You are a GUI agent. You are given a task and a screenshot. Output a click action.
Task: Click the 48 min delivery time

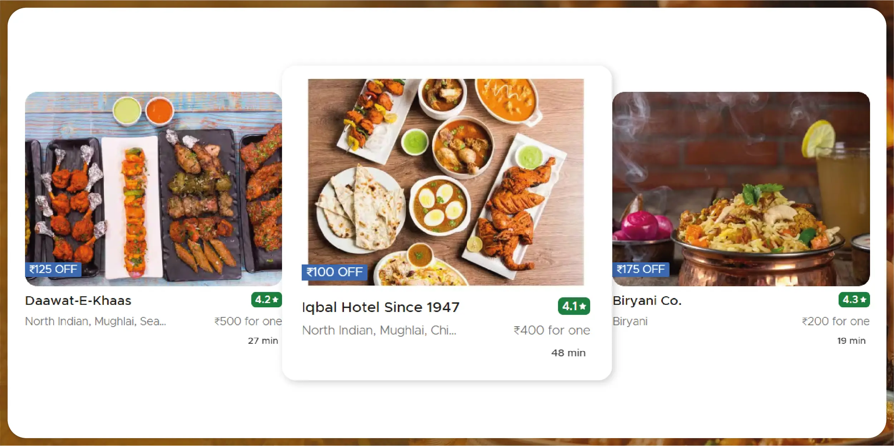click(568, 353)
